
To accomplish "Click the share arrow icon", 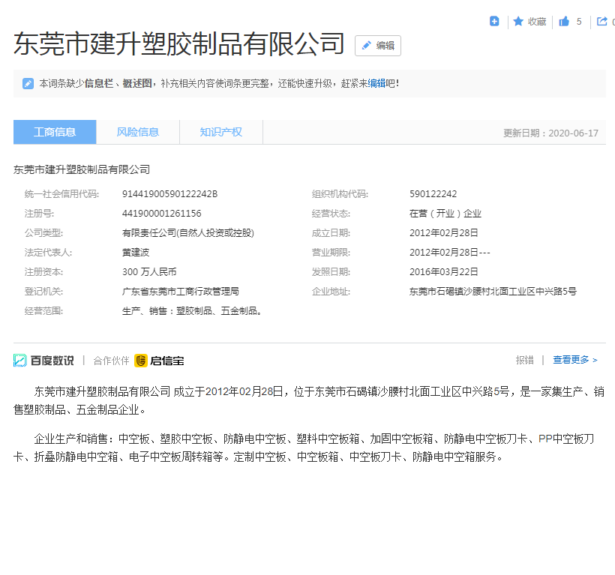I will (x=601, y=22).
